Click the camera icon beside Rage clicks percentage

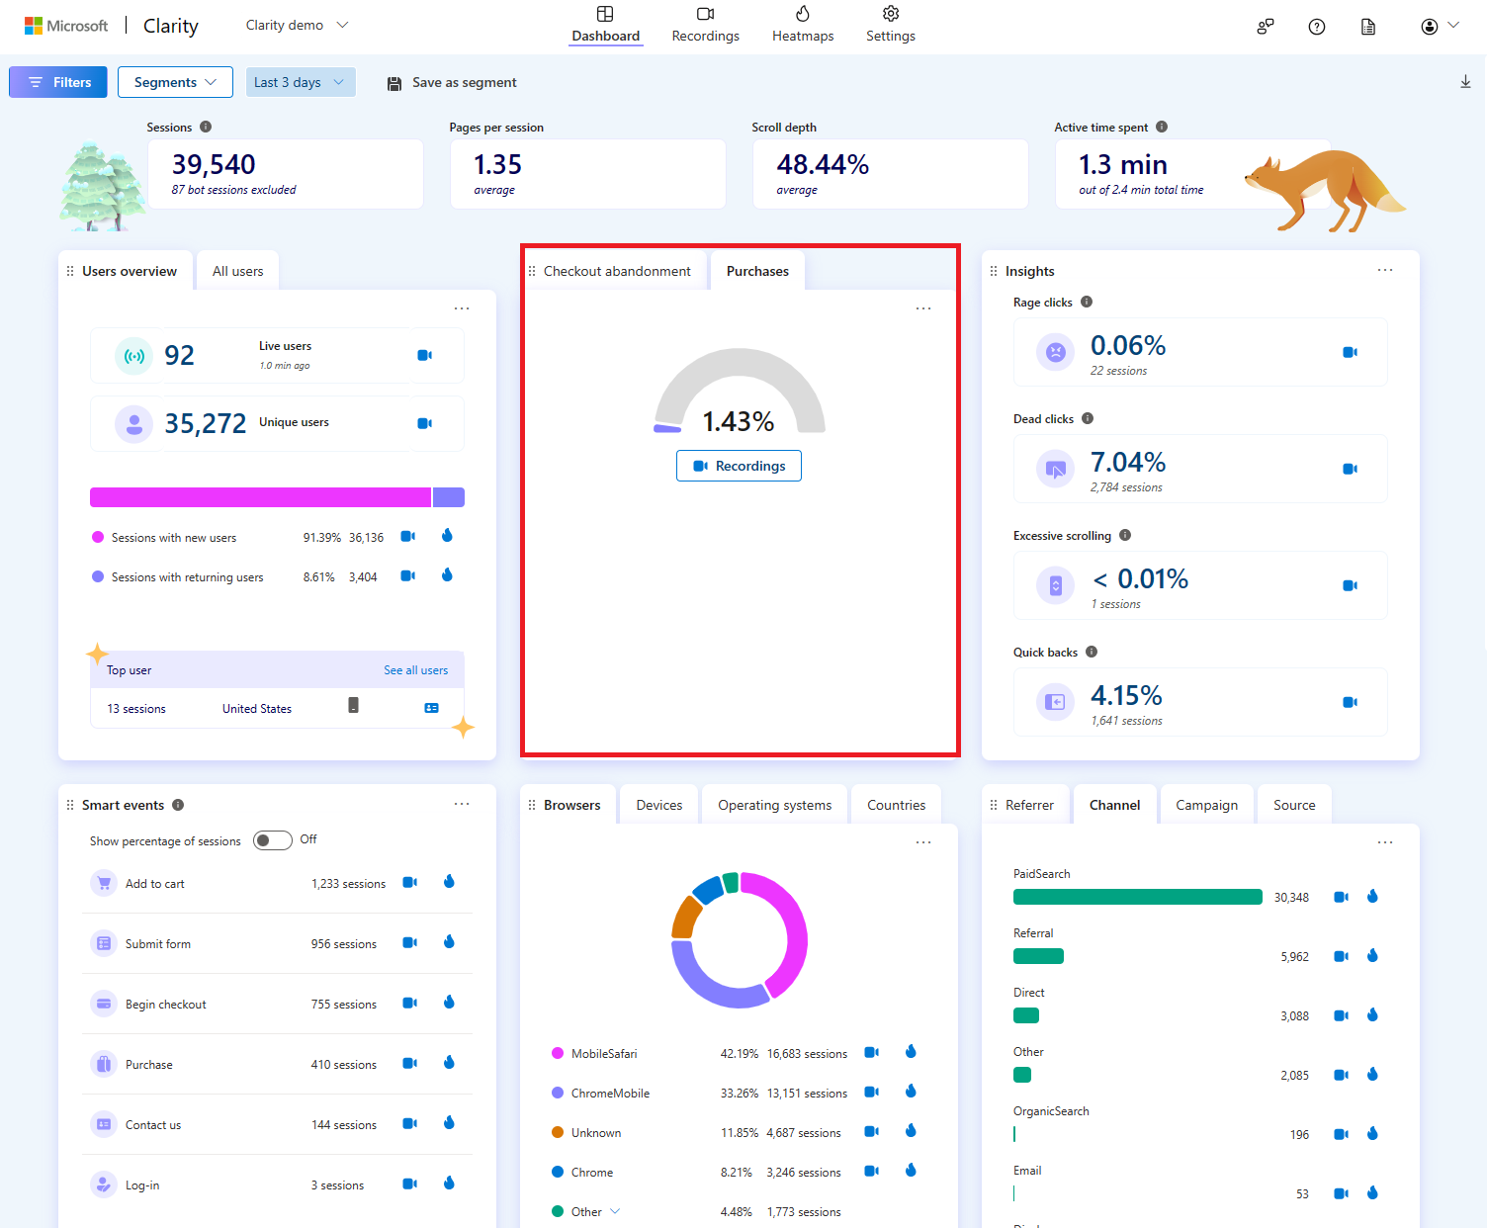(x=1350, y=352)
